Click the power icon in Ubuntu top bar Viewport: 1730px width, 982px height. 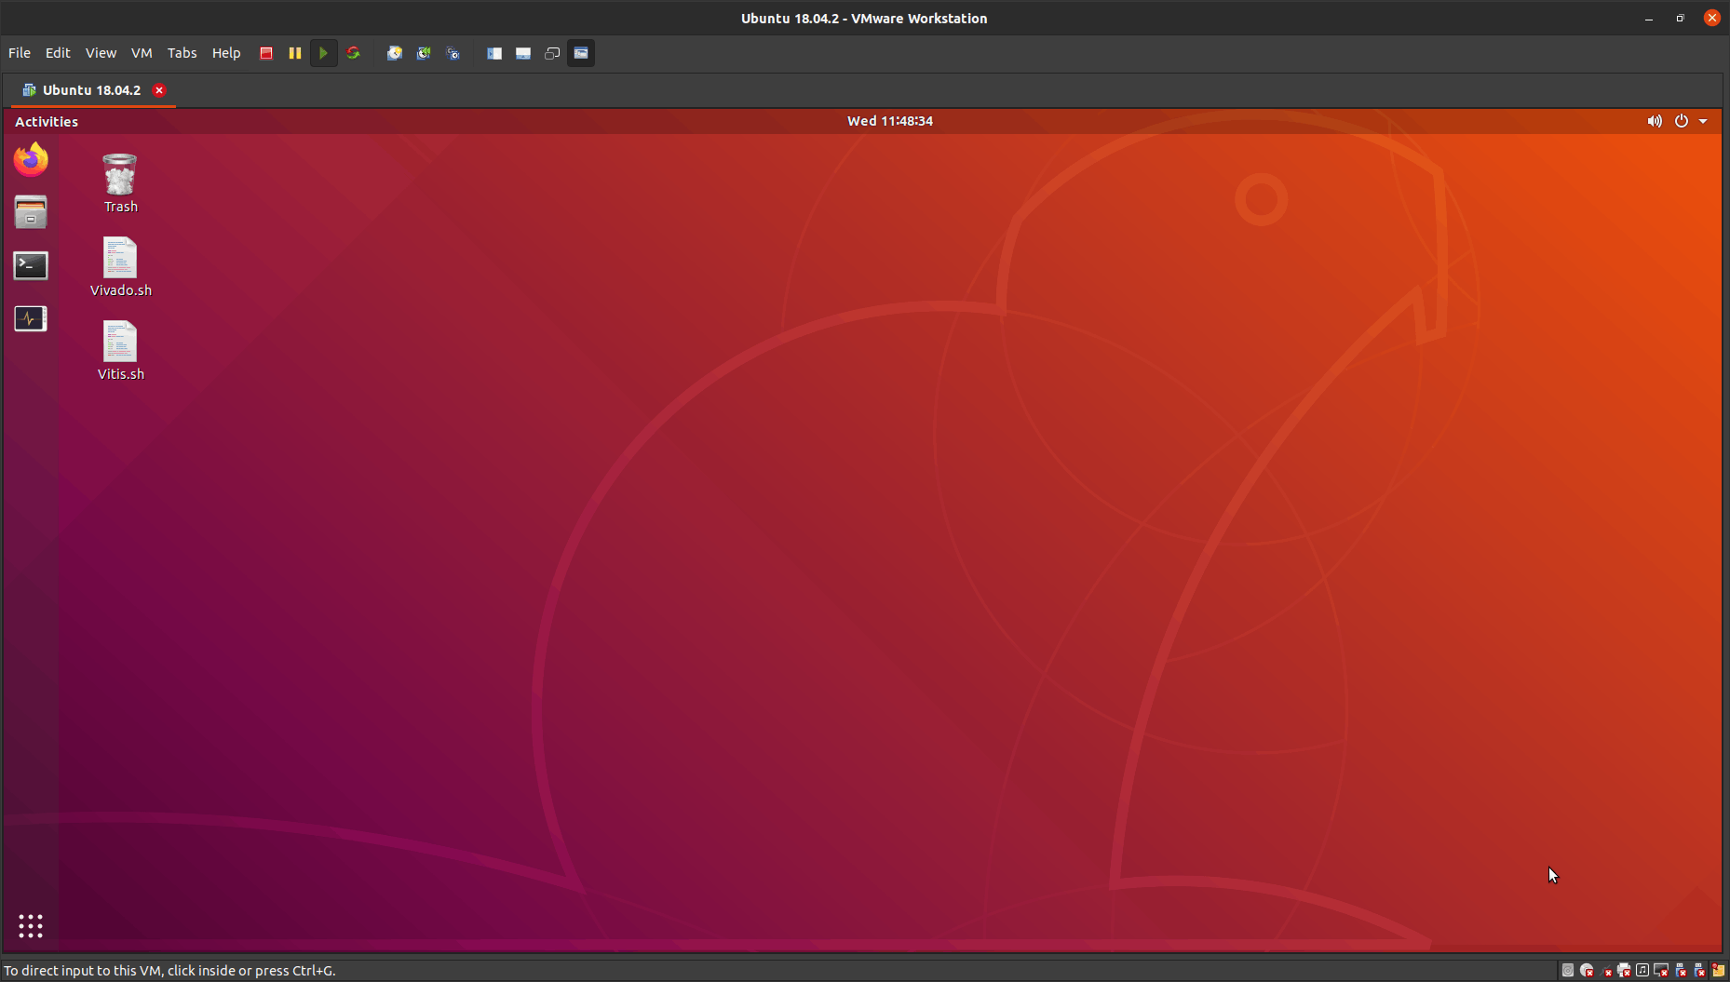coord(1682,121)
